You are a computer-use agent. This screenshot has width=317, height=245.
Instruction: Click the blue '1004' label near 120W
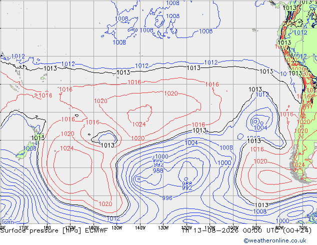click(191, 142)
